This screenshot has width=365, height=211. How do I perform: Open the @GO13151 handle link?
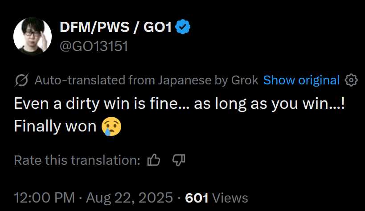pyautogui.click(x=94, y=46)
